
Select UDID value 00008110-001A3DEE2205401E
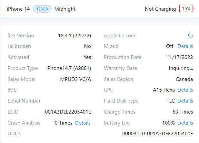tap(157, 134)
